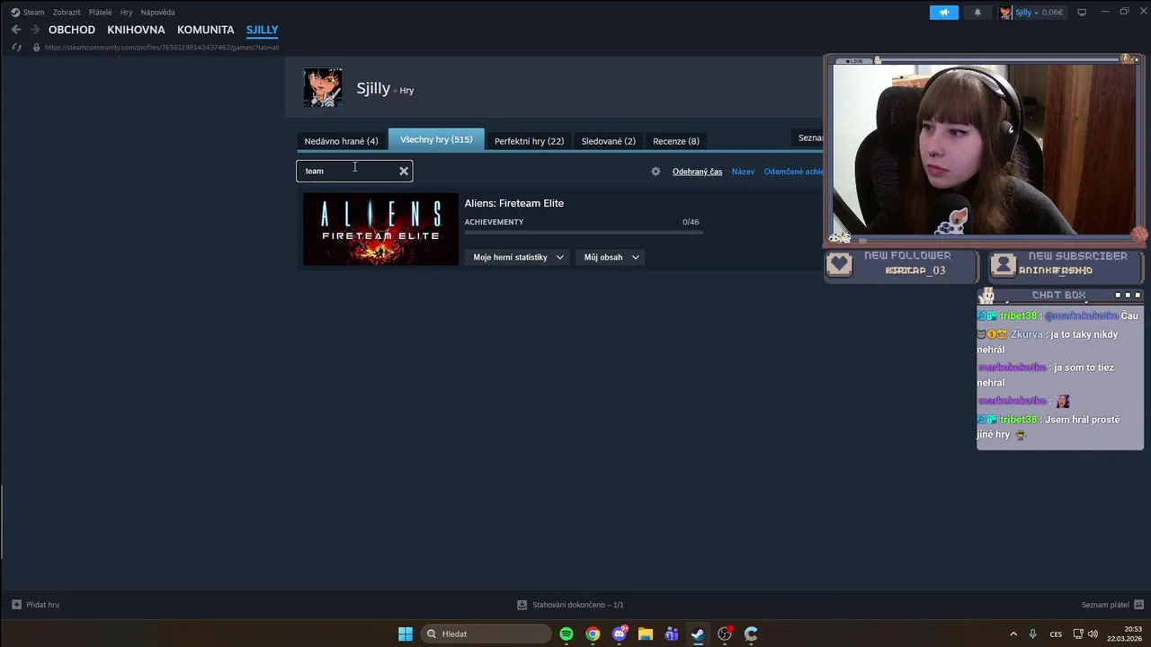
Task: Click the Steam taskbar icon
Action: pyautogui.click(x=698, y=634)
